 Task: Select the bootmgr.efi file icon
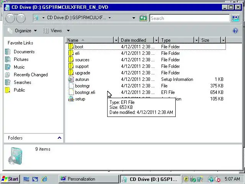pyautogui.click(x=71, y=92)
